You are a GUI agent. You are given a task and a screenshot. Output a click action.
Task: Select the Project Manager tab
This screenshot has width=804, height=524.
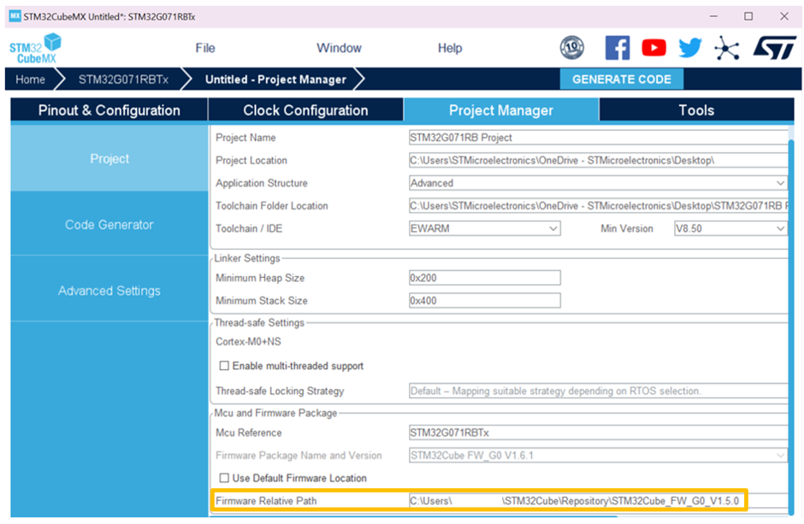(501, 110)
